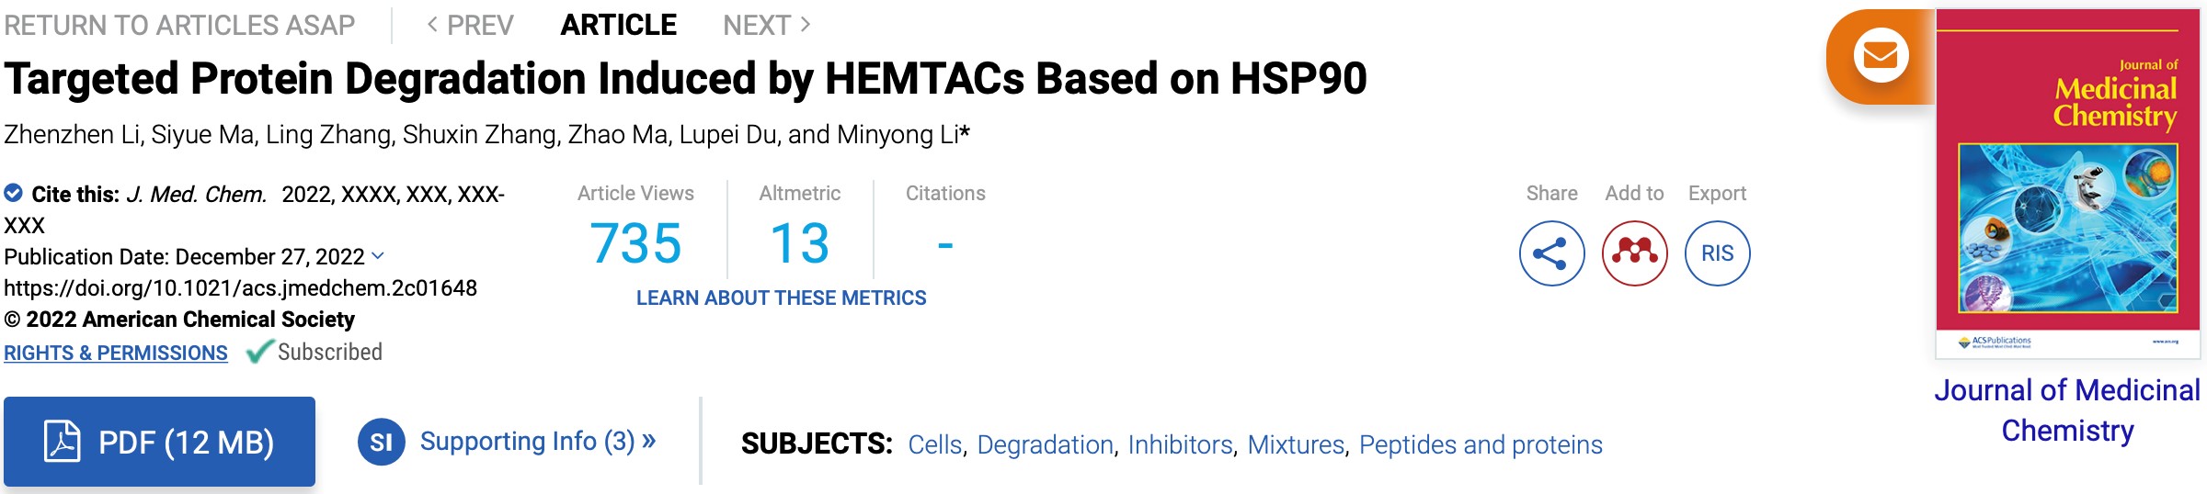Click the green Subscribed checkmark
2207x494 pixels.
click(x=260, y=352)
